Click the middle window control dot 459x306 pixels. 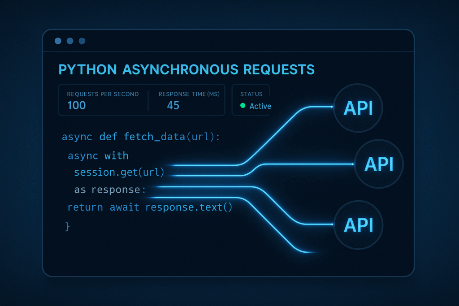click(x=70, y=41)
